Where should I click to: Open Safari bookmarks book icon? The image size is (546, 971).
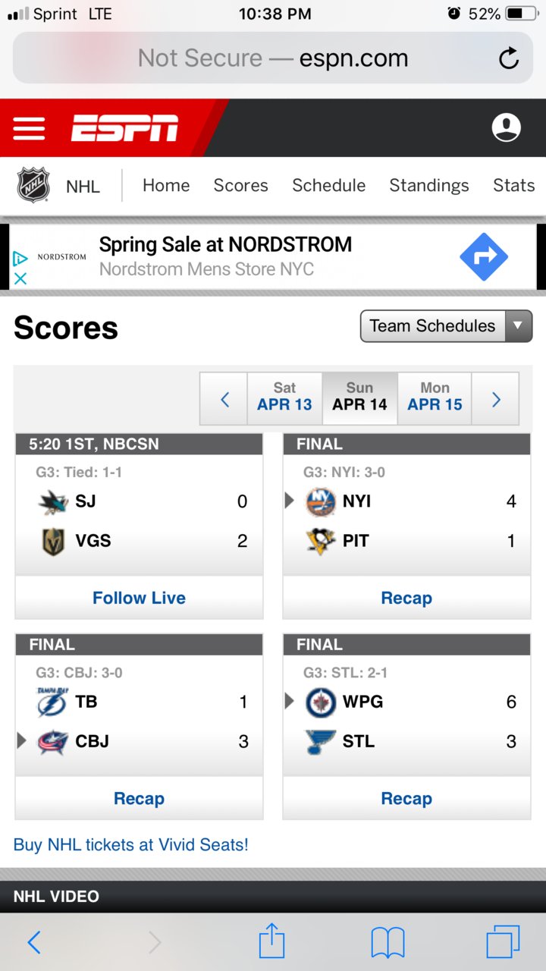[388, 943]
